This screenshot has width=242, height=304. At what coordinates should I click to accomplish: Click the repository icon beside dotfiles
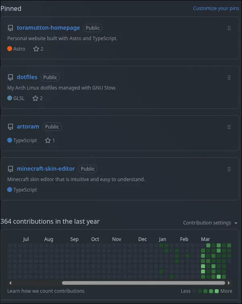[x=10, y=78]
